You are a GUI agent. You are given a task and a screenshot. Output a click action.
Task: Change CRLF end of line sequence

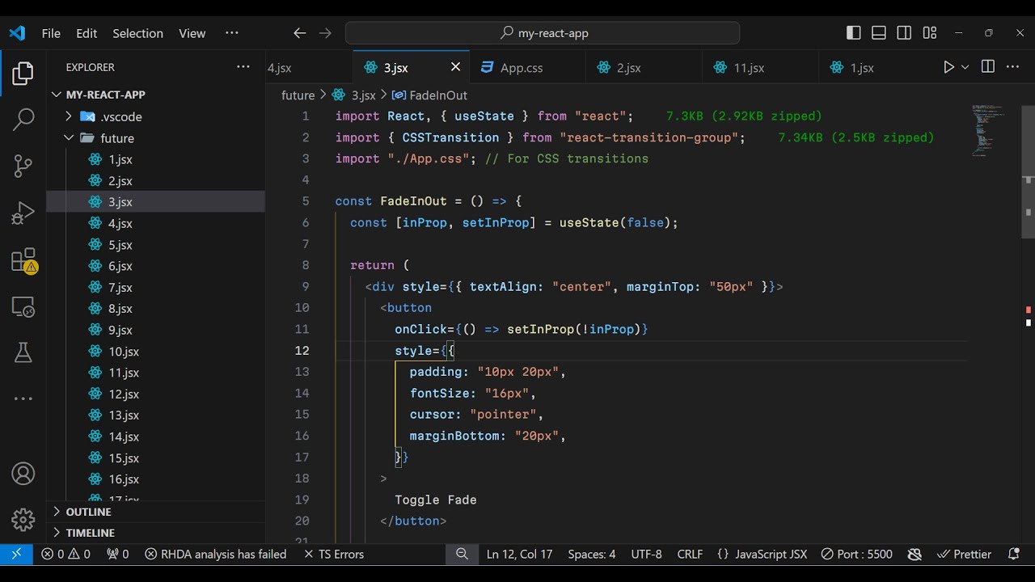(690, 554)
